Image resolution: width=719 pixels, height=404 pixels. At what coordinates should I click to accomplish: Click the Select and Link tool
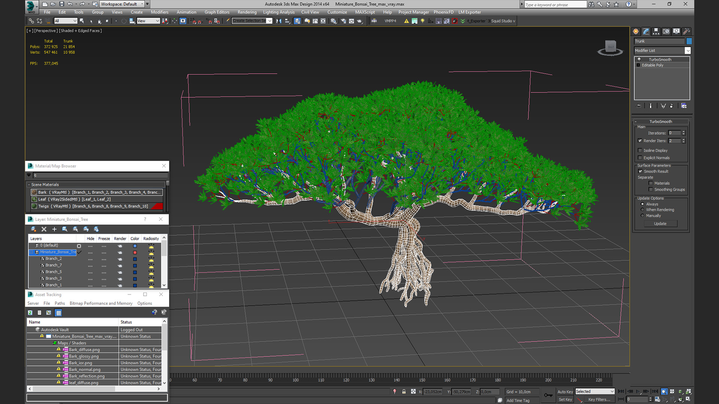click(x=31, y=21)
